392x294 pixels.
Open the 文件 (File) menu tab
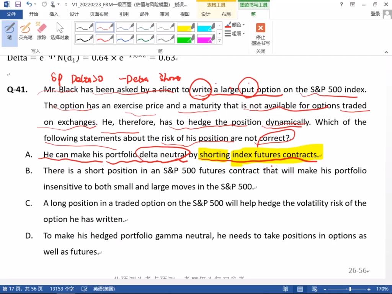click(x=11, y=14)
